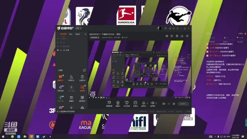The image size is (247, 139).
Task: Click the video record icon in bottom bar
Action: coord(164,104)
